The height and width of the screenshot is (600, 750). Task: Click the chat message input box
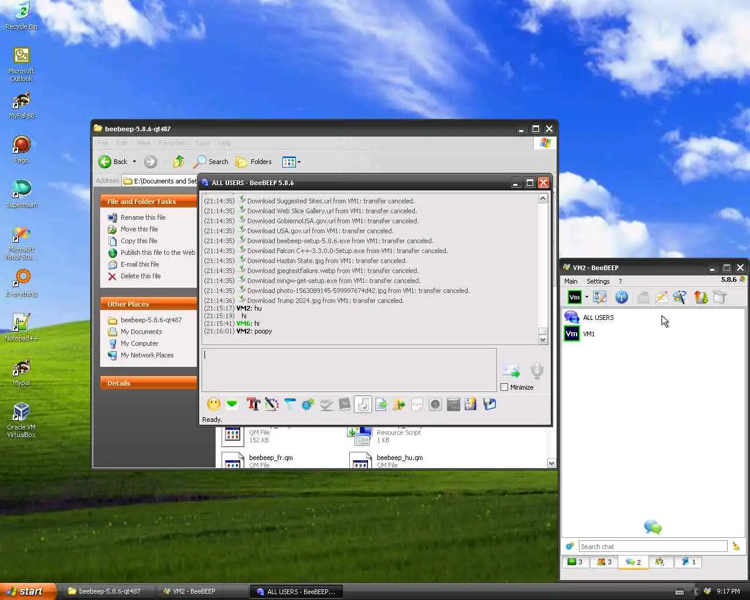click(x=349, y=370)
